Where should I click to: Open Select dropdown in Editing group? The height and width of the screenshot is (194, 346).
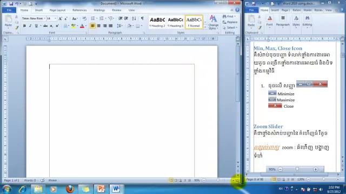pos(230,27)
